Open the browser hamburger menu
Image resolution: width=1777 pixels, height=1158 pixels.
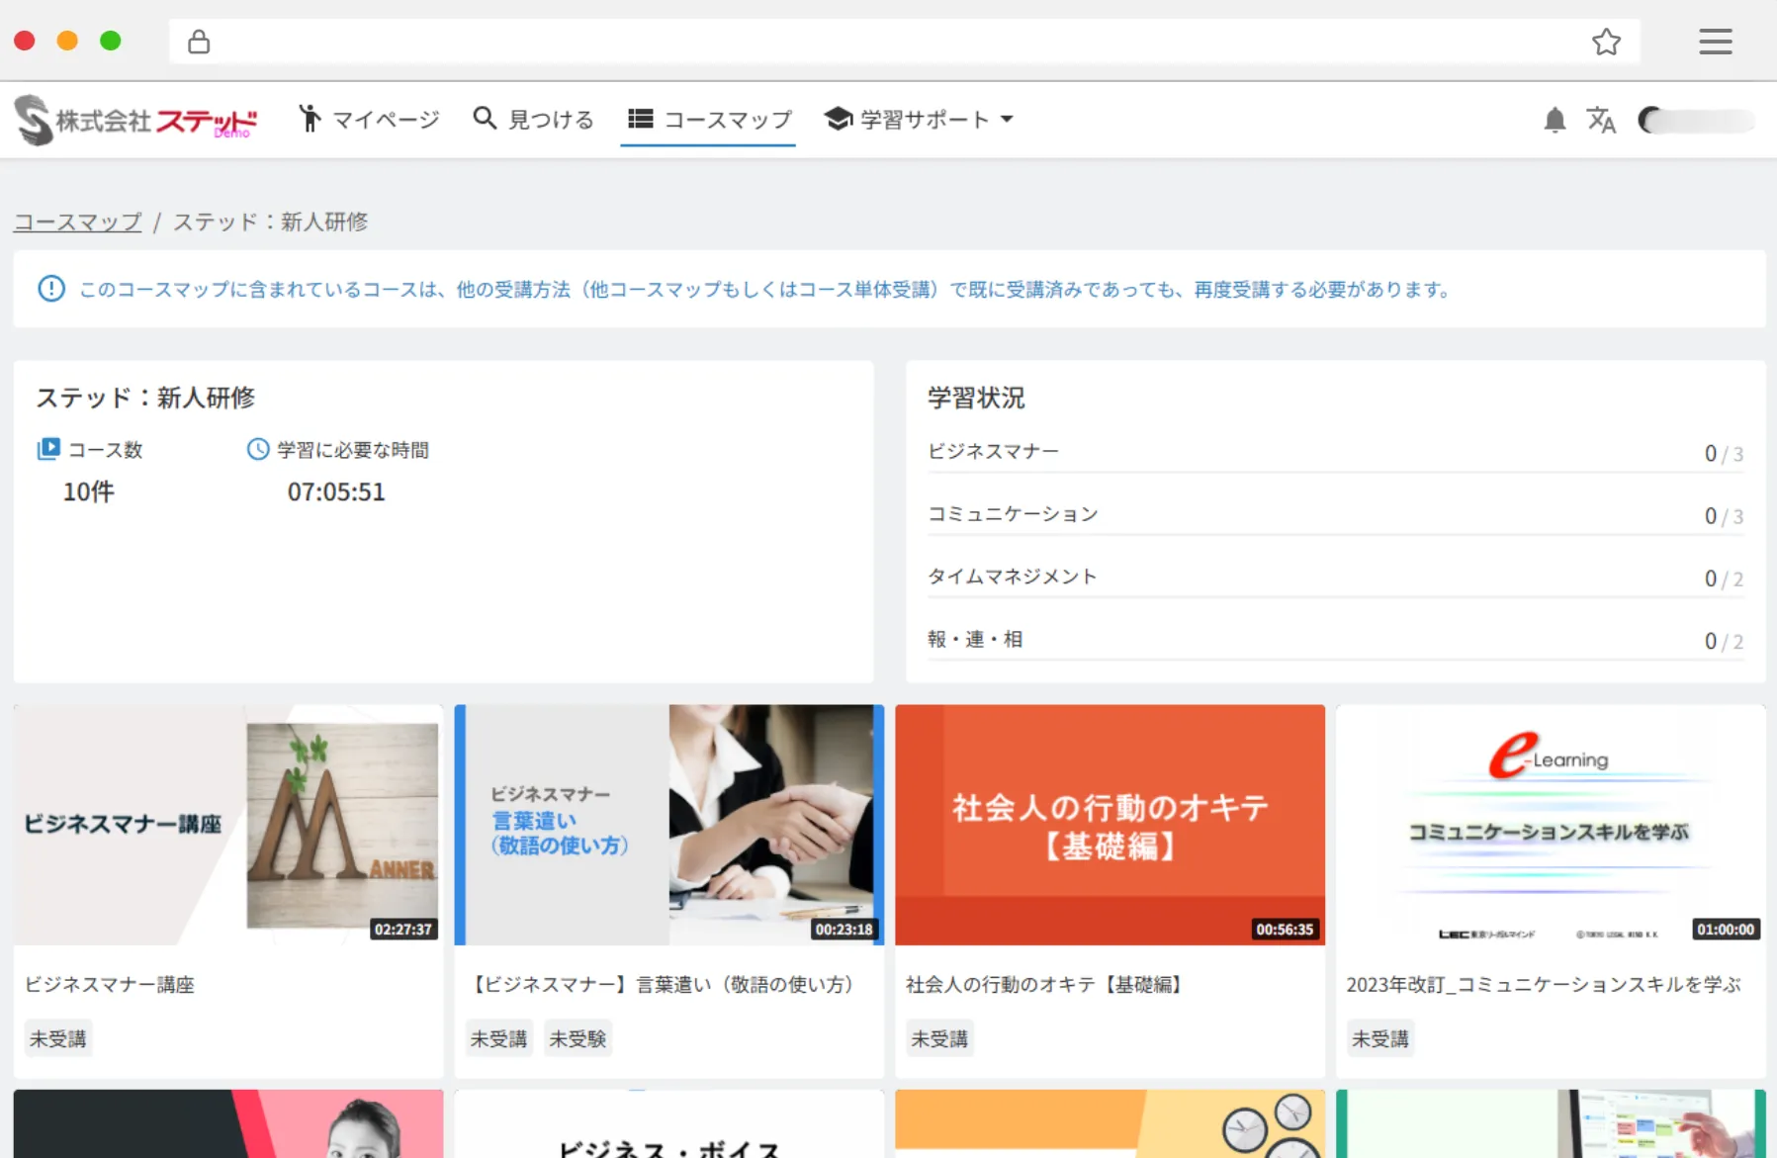click(1716, 42)
